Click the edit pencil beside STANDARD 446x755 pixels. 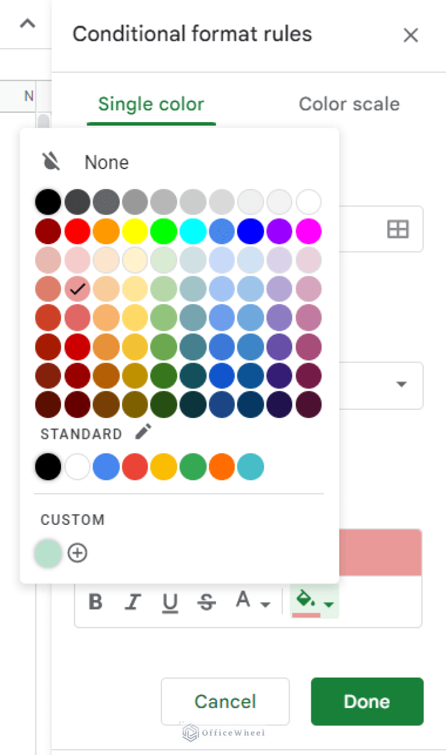(143, 432)
